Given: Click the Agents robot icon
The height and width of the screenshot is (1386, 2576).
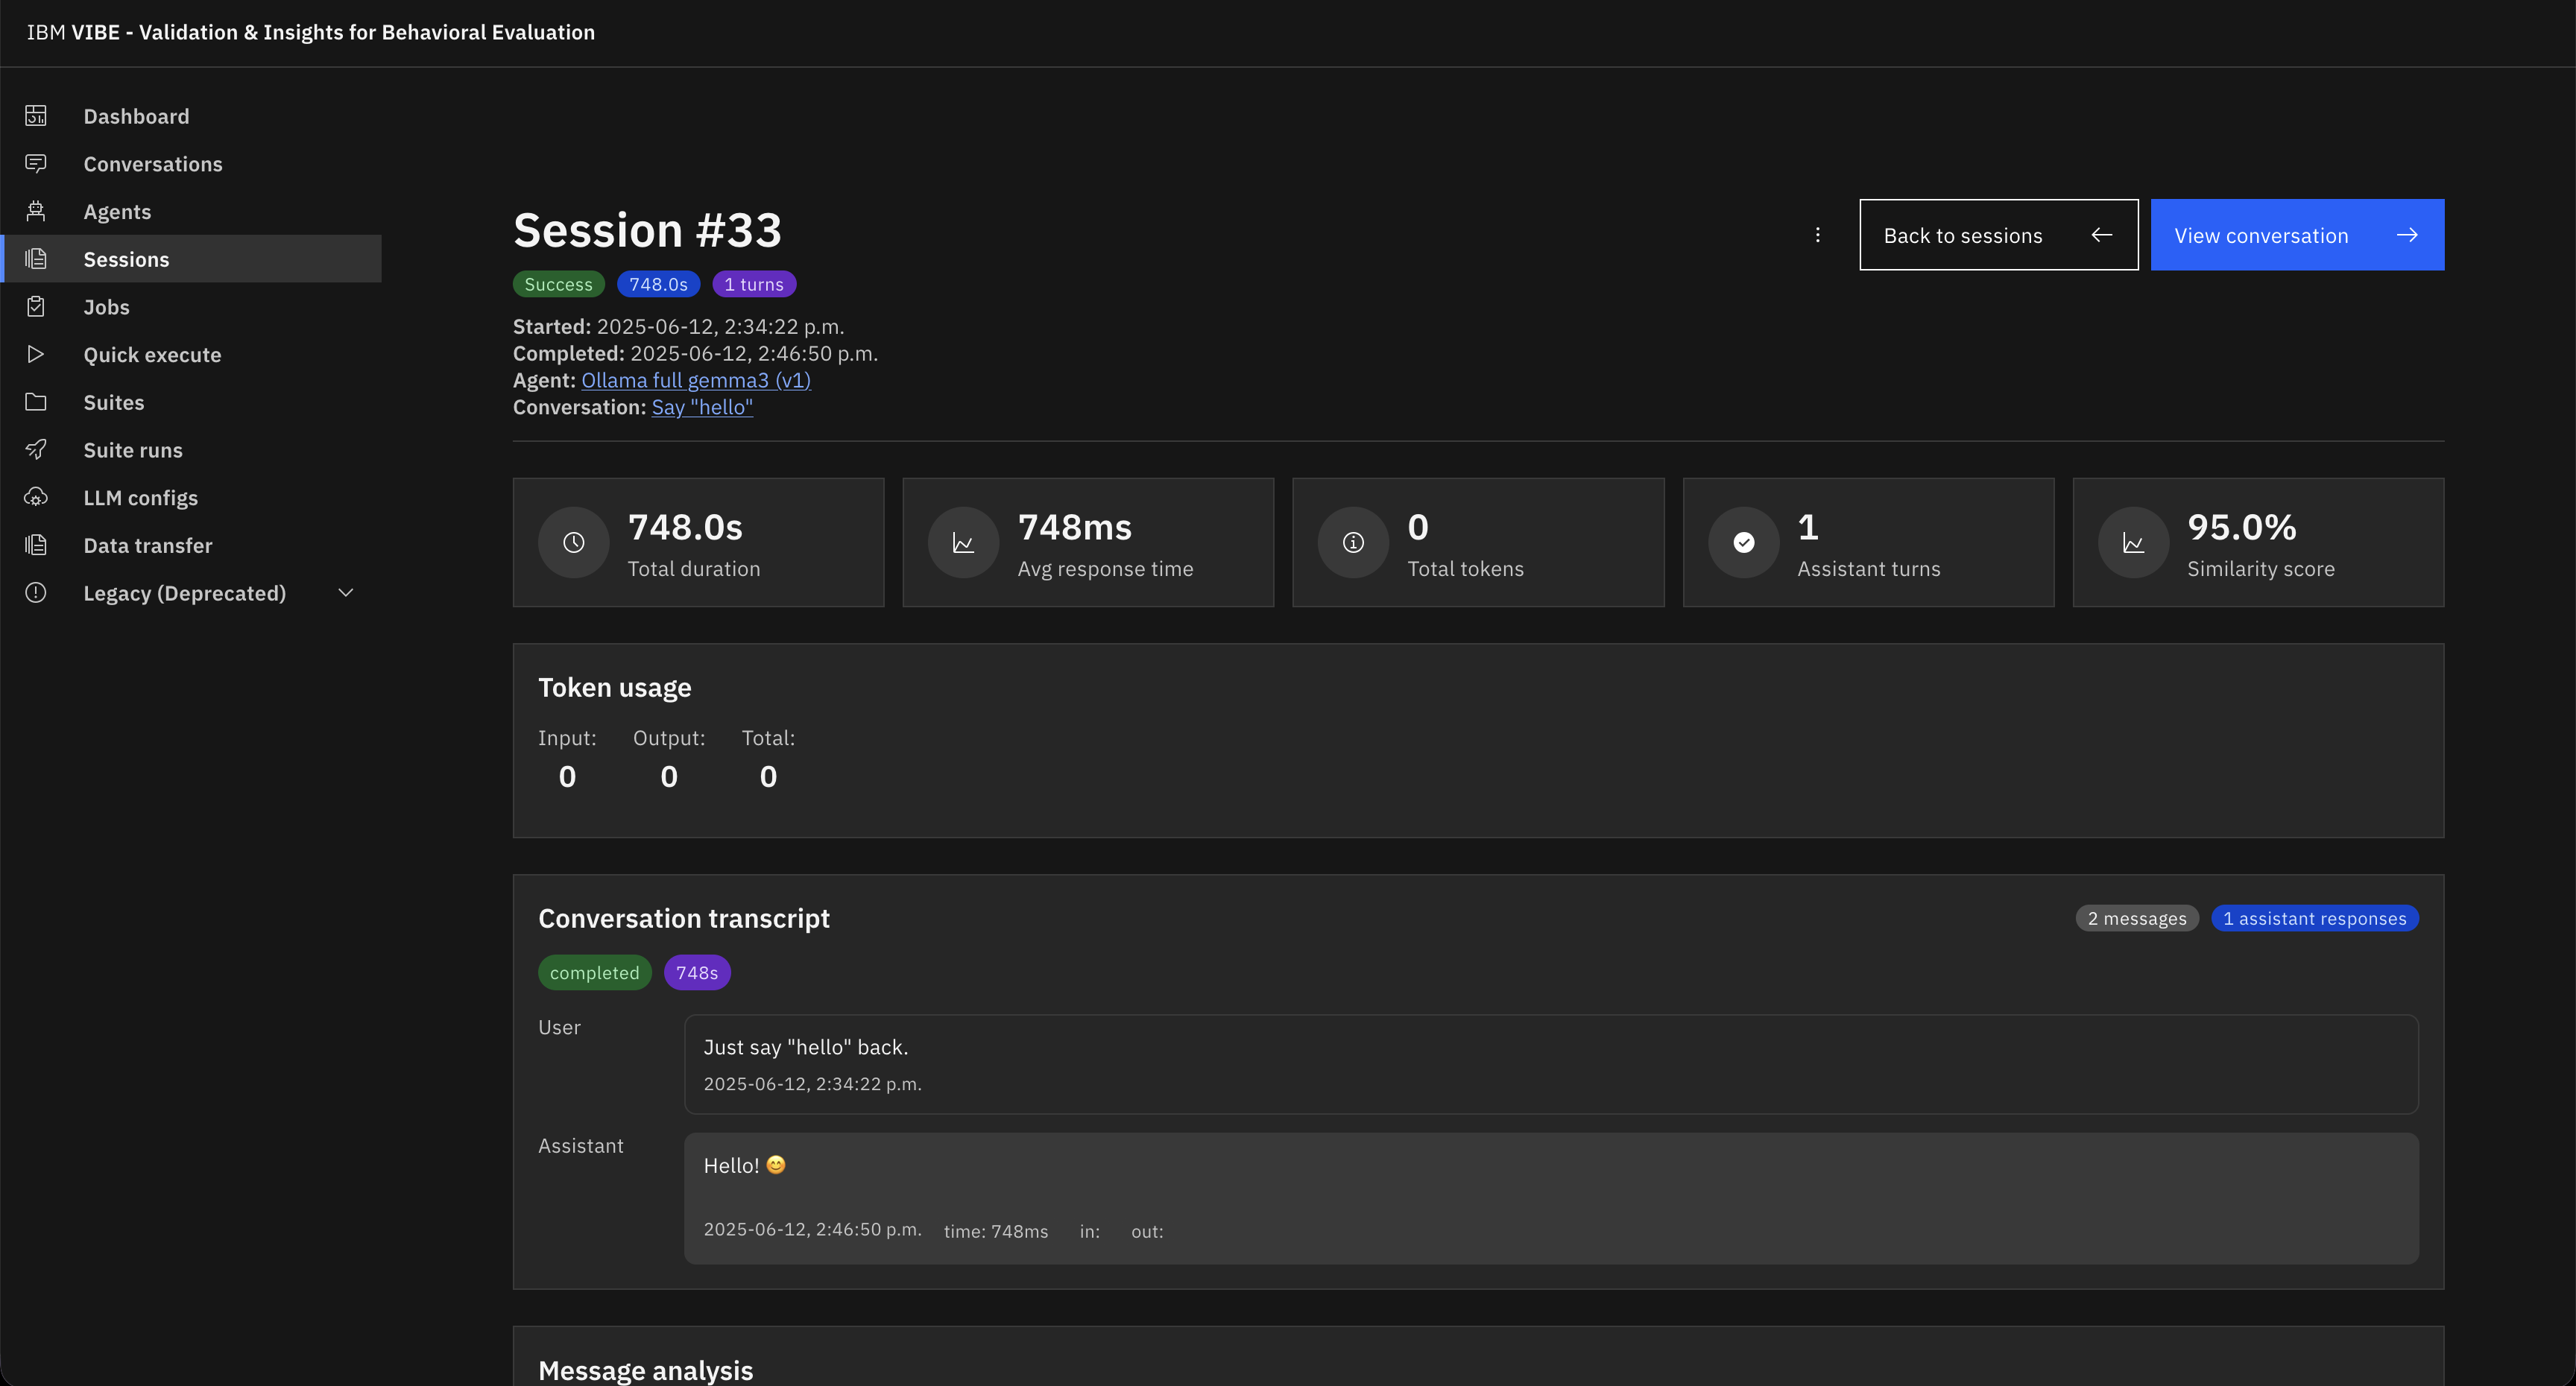Looking at the screenshot, I should (36, 211).
